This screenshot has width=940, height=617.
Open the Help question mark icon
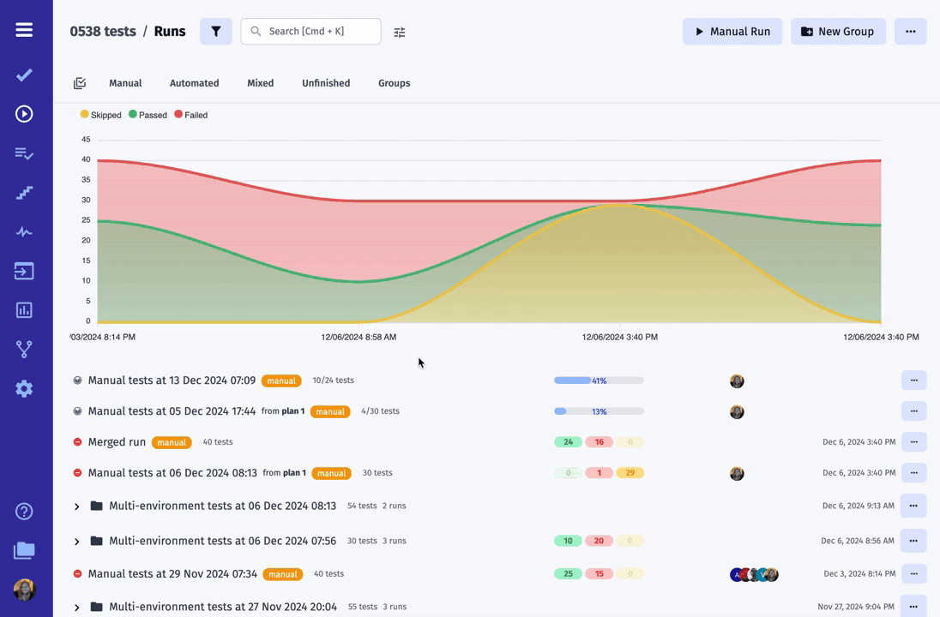(x=24, y=512)
